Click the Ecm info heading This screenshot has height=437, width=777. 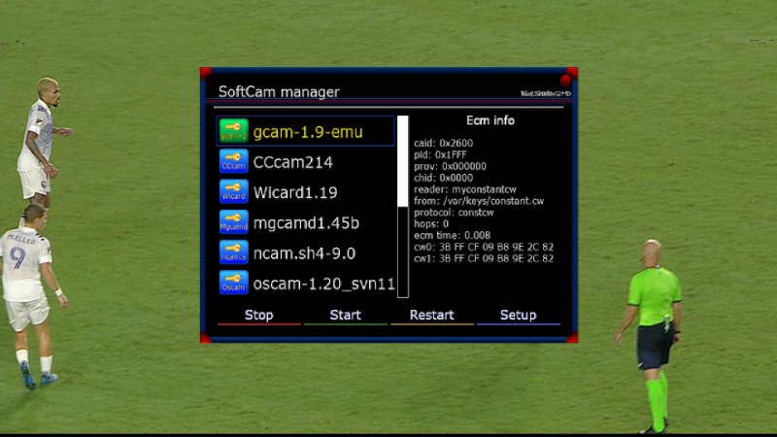pyautogui.click(x=490, y=120)
